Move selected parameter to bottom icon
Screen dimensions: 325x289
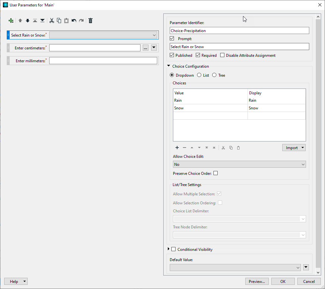pyautogui.click(x=42, y=21)
